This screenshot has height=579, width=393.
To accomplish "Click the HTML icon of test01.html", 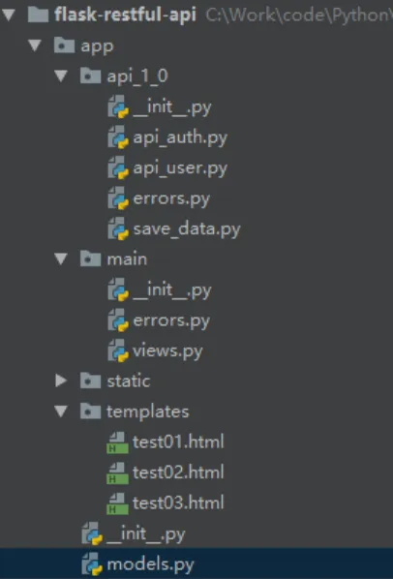I will point(117,442).
